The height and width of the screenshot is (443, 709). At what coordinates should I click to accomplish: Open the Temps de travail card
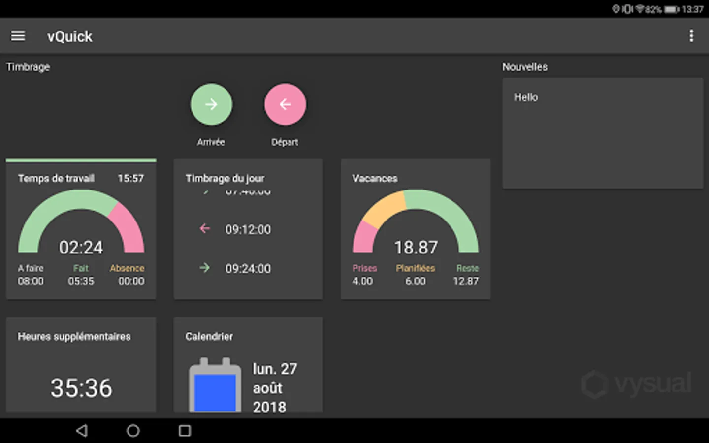(81, 229)
